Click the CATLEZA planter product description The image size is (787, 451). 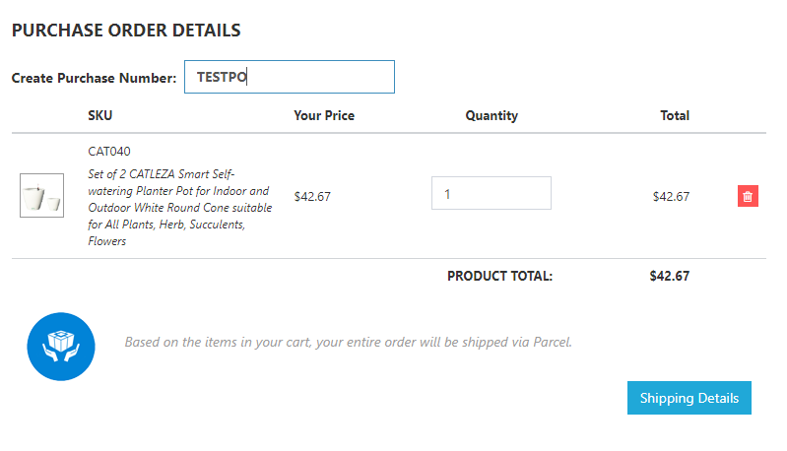click(x=178, y=208)
